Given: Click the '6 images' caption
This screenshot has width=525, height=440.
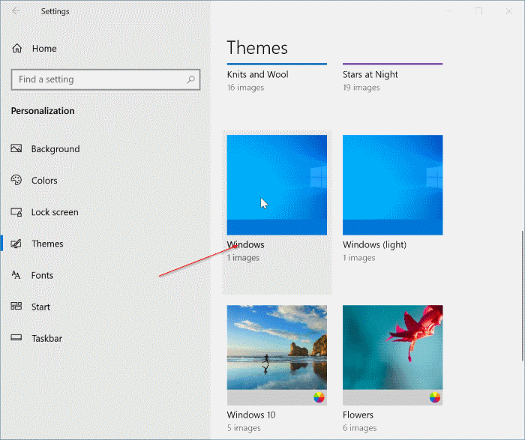Looking at the screenshot, I should click(x=359, y=428).
